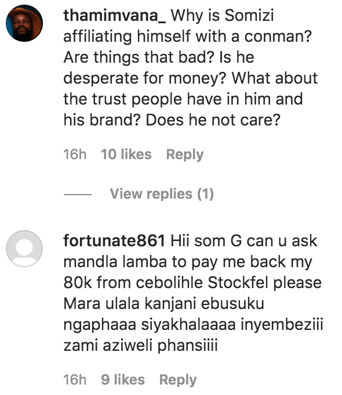Expand View replies (1) thread

pos(162,194)
